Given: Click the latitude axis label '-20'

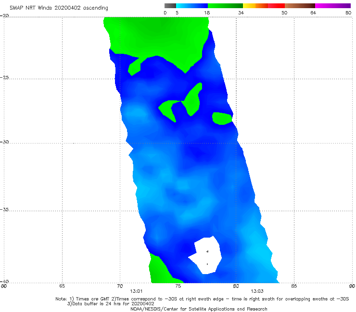Looking at the screenshot, I should pos(4,16).
